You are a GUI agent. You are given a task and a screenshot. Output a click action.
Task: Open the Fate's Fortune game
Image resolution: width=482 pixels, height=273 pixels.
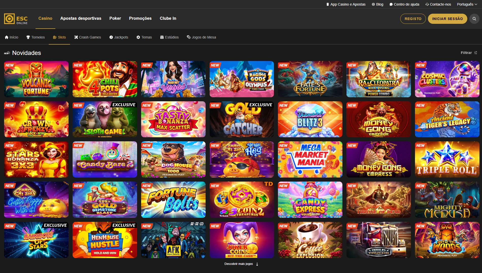[x=310, y=79]
